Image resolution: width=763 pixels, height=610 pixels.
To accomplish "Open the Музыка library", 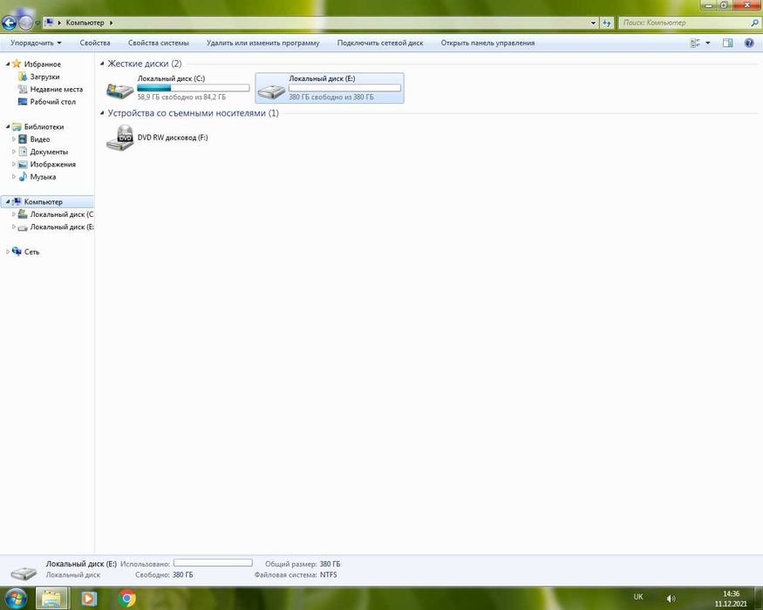I will [43, 177].
